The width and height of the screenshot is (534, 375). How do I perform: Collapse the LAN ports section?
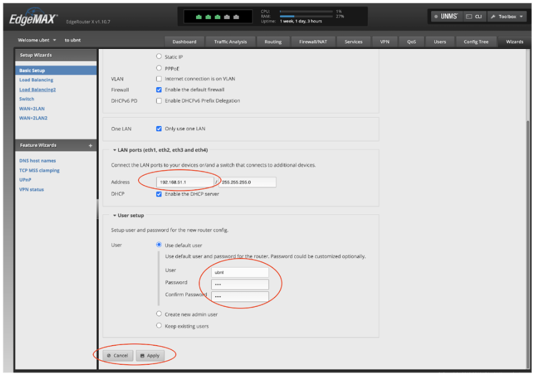pyautogui.click(x=114, y=149)
